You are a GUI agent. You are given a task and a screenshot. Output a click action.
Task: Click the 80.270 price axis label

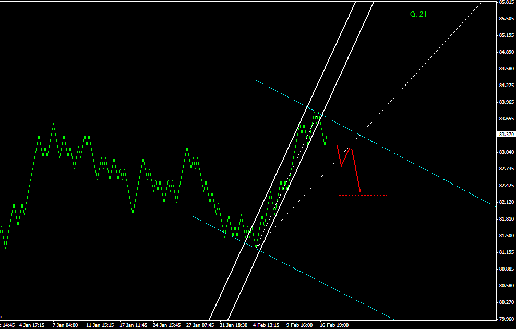[507, 302]
